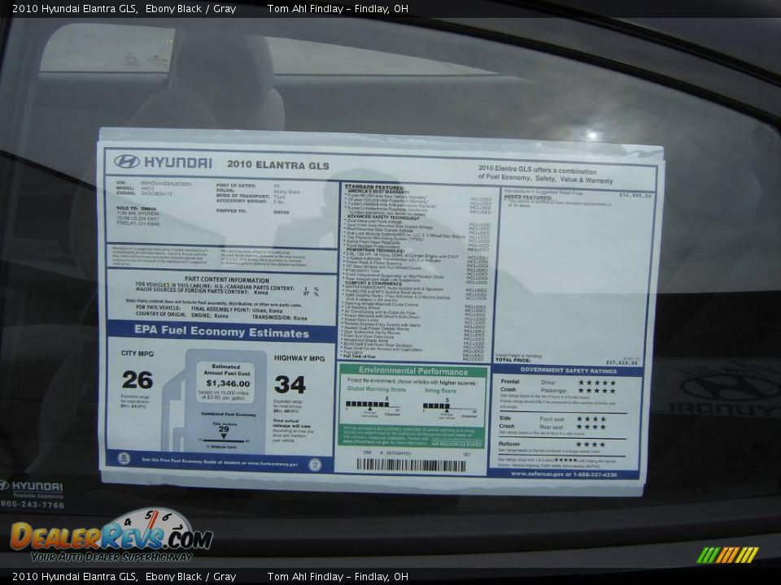Screen dimensions: 781x585
Task: Click the EPA seal beside fuel economy footer
Action: 124,458
